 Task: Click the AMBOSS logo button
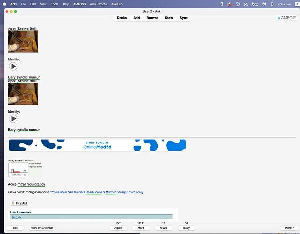pyautogui.click(x=286, y=18)
